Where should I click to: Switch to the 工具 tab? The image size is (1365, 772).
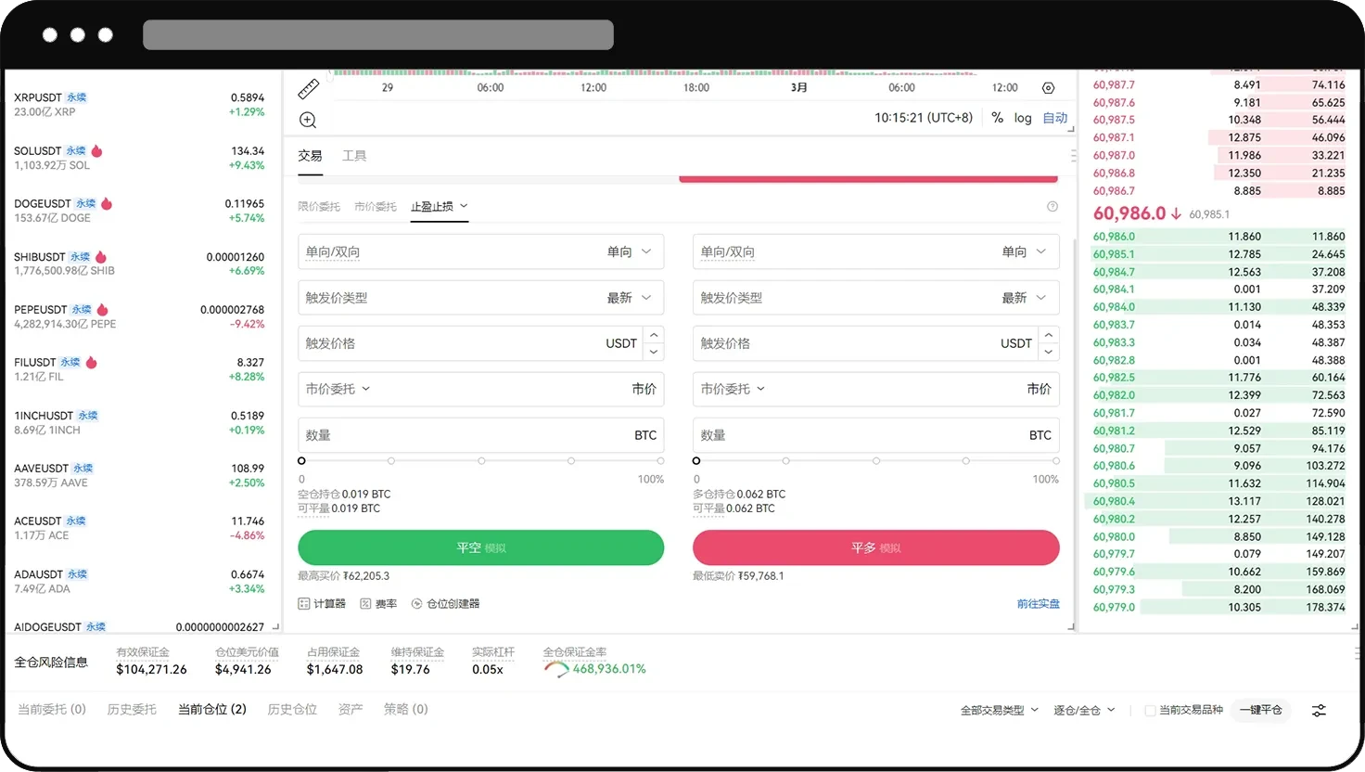click(x=354, y=156)
